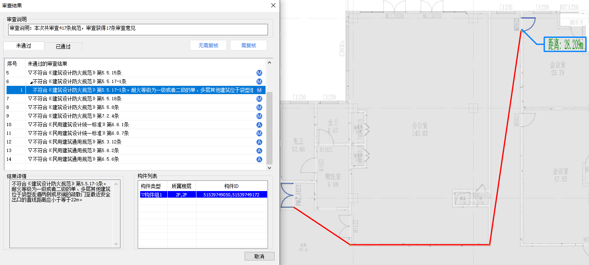Collapse the 第5.5.17-1条 parent row
The image size is (589, 265).
click(x=31, y=82)
